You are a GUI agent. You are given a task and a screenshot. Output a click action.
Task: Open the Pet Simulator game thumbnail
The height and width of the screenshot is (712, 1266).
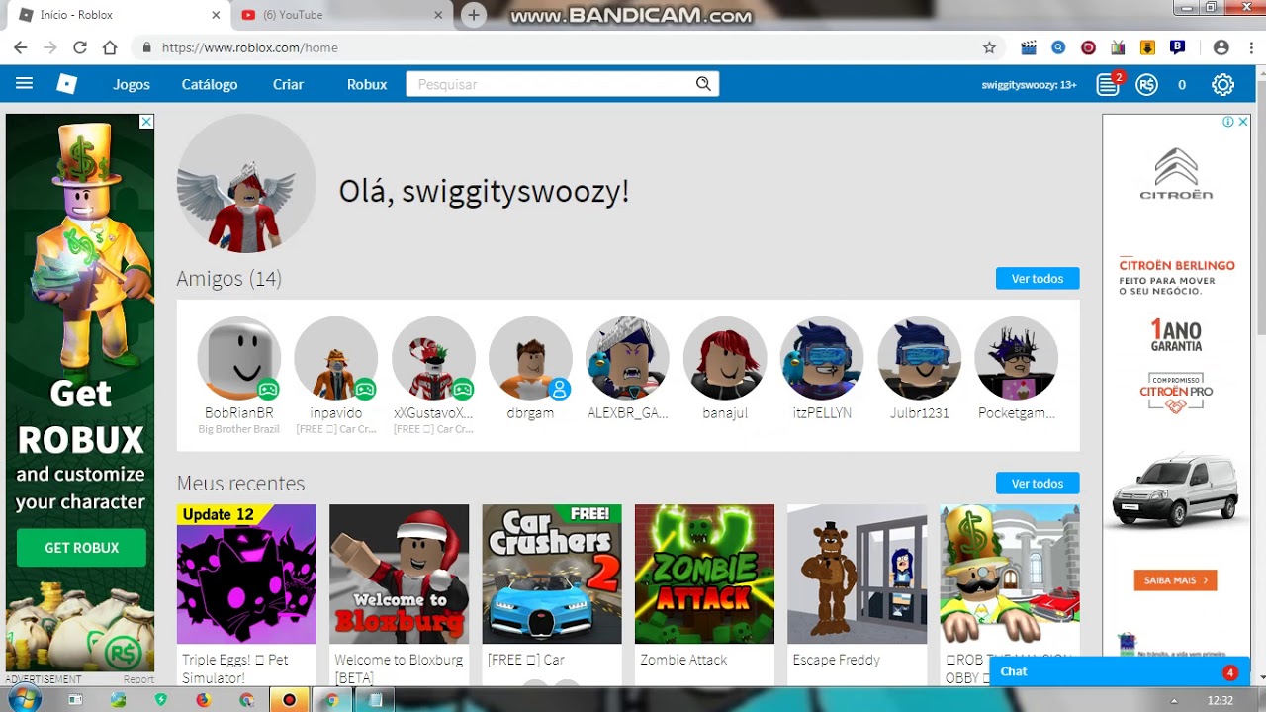(246, 575)
